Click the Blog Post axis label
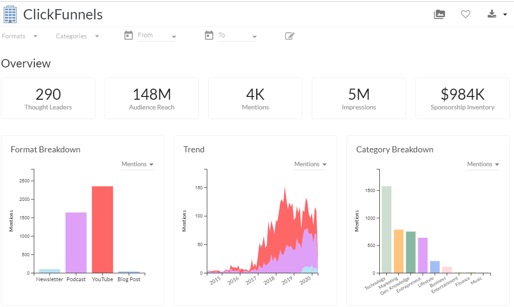This screenshot has width=514, height=307. tap(129, 279)
